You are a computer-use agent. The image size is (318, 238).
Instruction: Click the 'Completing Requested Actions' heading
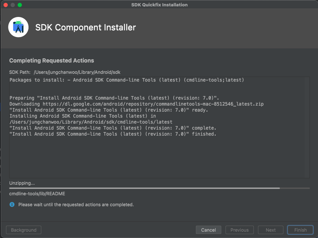[x=52, y=60]
